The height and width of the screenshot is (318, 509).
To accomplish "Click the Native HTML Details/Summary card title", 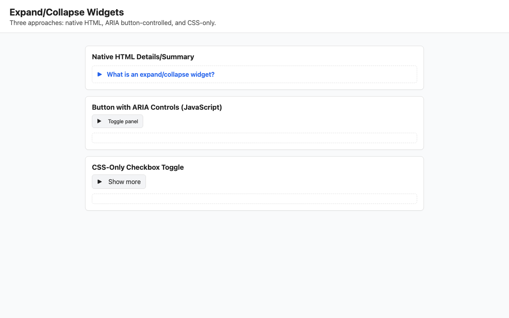I will (143, 57).
